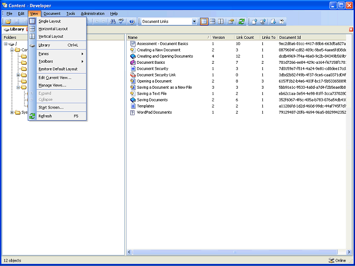The image size is (355, 266).
Task: Open the Toolbars submenu arrow
Action: point(83,62)
